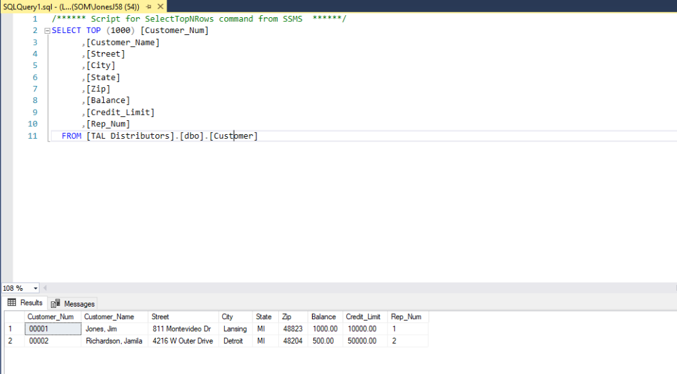Image resolution: width=677 pixels, height=374 pixels.
Task: Click [Customer] table name on line 11
Action: [233, 136]
